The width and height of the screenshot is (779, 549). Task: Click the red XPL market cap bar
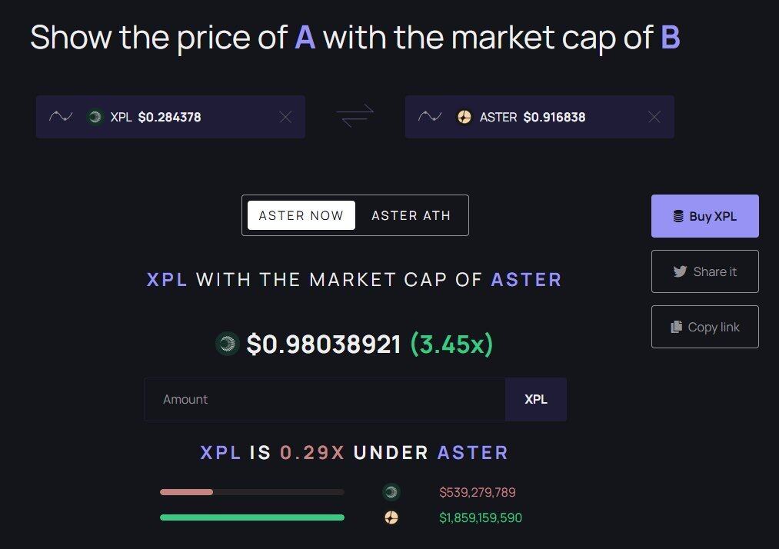point(186,492)
